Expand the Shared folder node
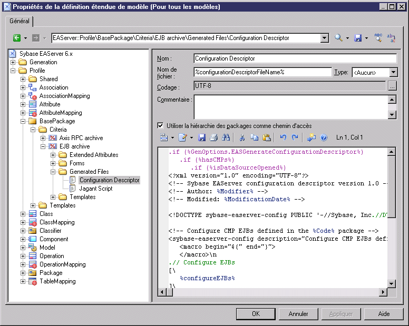 click(23, 79)
